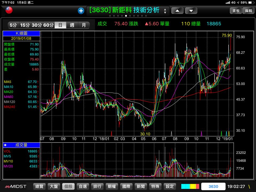Tap the MA10 value 65.99

(32, 87)
